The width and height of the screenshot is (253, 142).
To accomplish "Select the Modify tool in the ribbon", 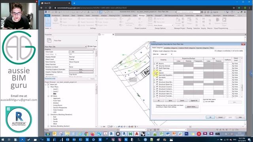I will [48, 22].
